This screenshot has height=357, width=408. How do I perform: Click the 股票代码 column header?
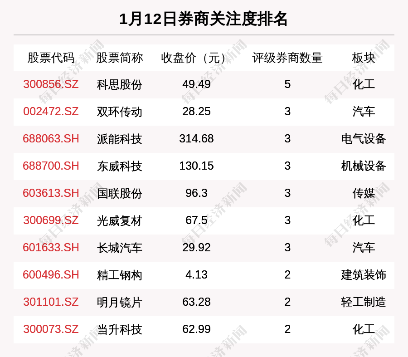[51, 58]
